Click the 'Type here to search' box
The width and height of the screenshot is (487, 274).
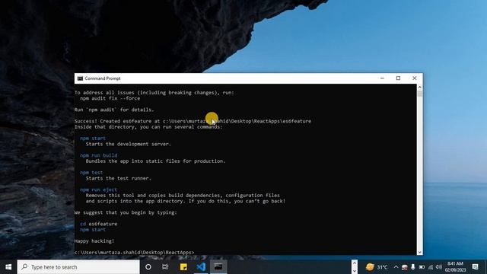click(x=78, y=267)
